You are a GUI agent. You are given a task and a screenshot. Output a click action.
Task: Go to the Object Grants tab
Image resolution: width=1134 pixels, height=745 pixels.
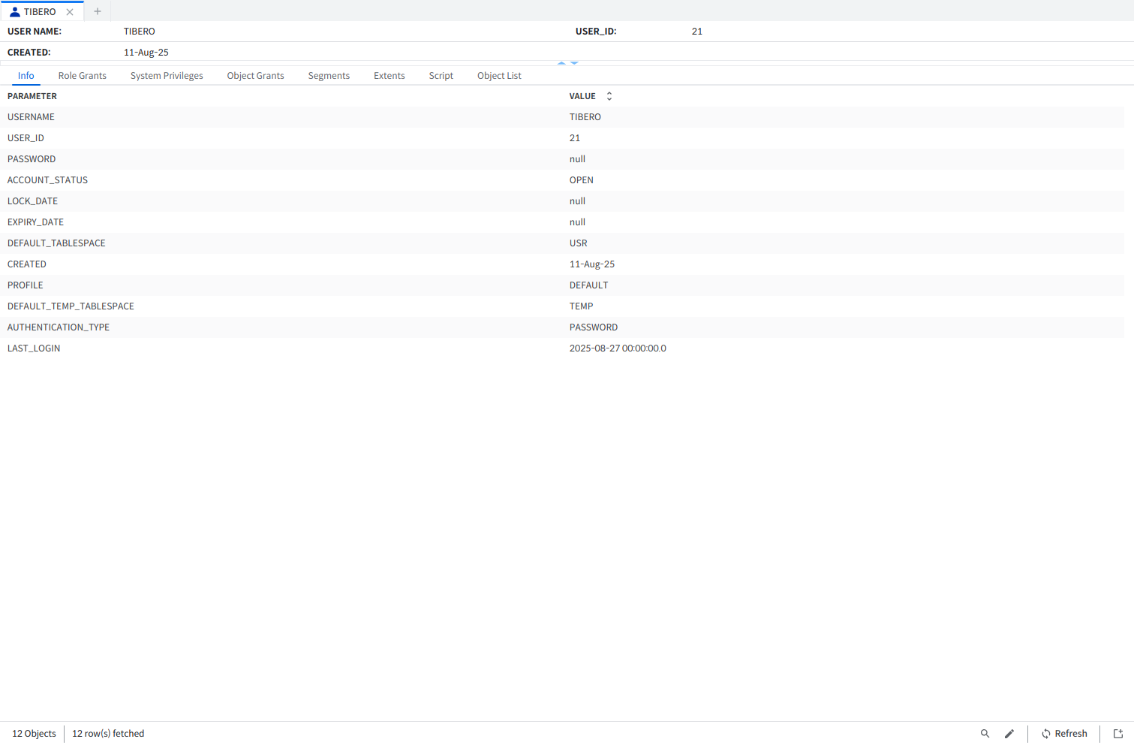tap(255, 76)
